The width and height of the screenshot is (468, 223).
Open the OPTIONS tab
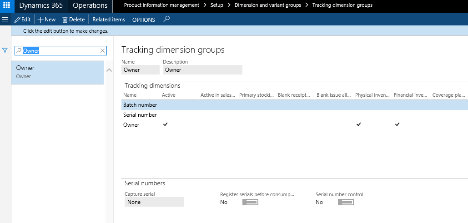click(143, 20)
